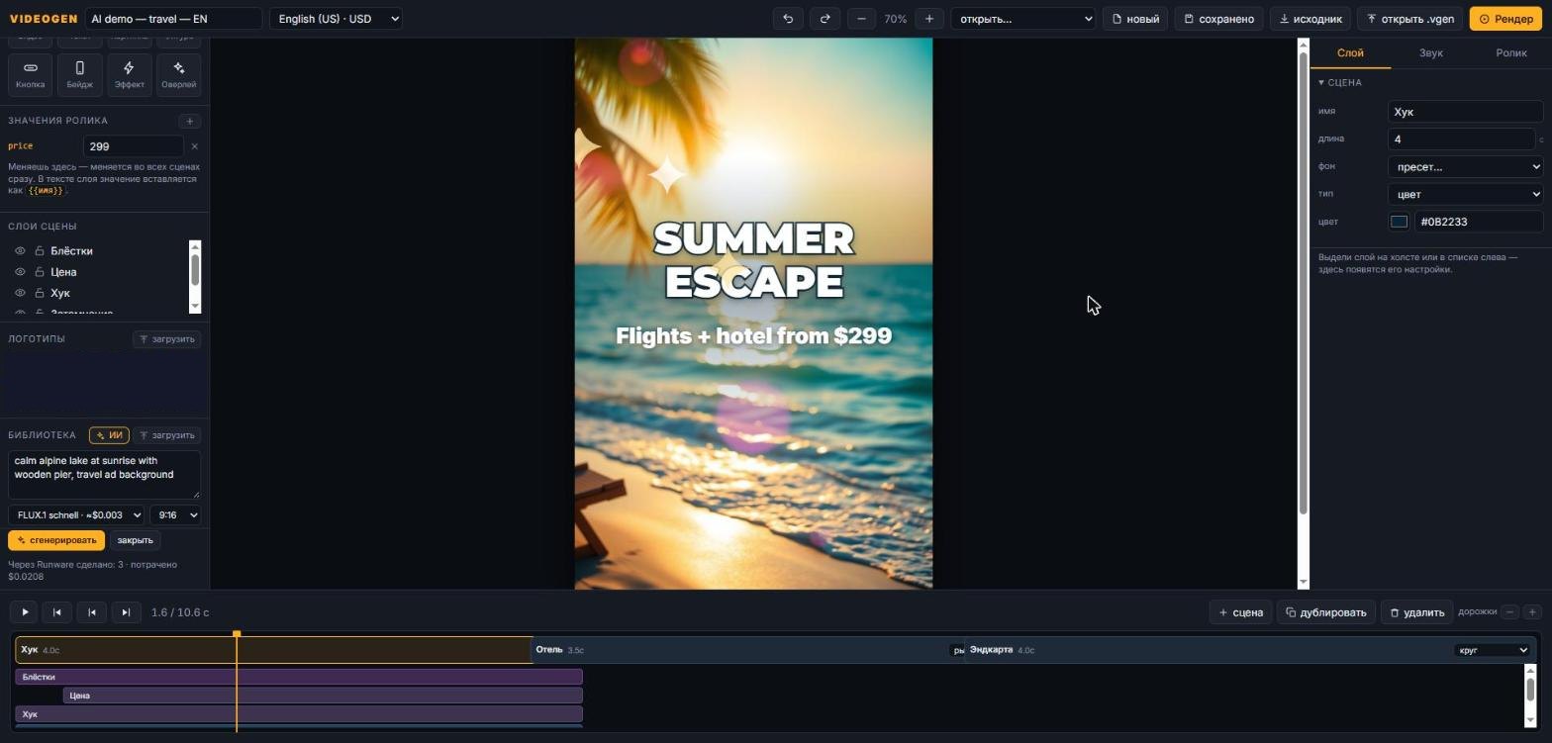Zoom in the canvas with plus
Image resolution: width=1552 pixels, height=743 pixels.
929,19
